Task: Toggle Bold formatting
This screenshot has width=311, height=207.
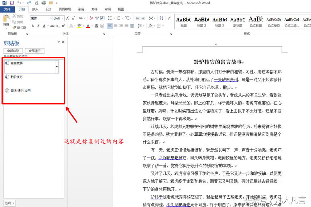Action: pos(33,26)
